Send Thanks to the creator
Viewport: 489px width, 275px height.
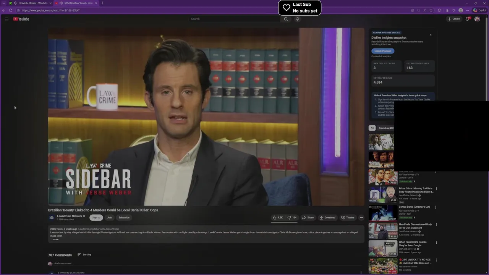pyautogui.click(x=348, y=218)
